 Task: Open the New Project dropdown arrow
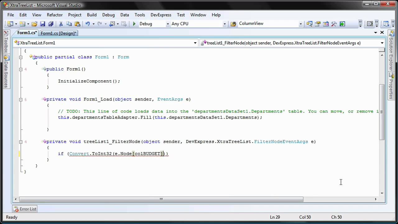tap(16, 24)
